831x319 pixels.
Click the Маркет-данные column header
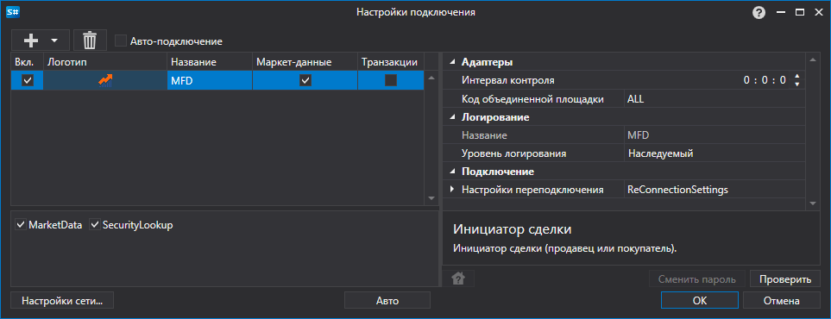pos(305,62)
